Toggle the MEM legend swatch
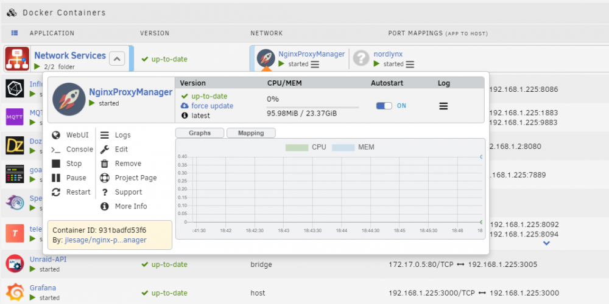The height and width of the screenshot is (304, 609). coord(343,147)
